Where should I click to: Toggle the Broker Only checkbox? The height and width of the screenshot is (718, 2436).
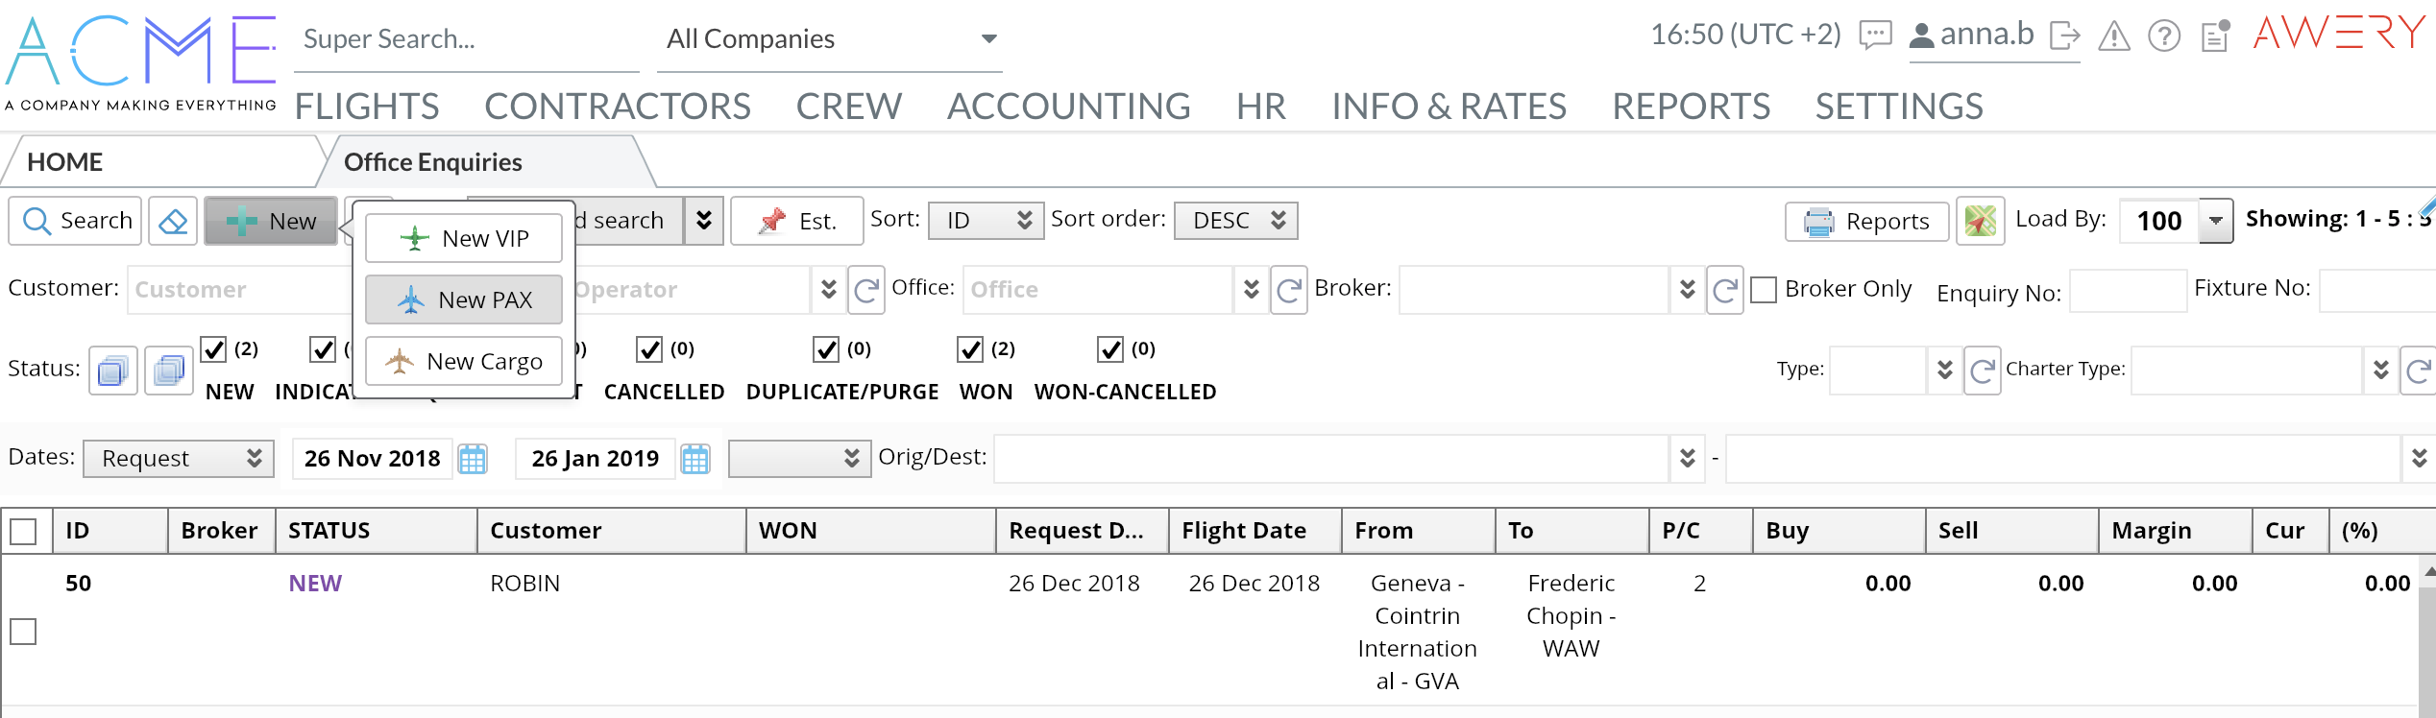[1764, 290]
